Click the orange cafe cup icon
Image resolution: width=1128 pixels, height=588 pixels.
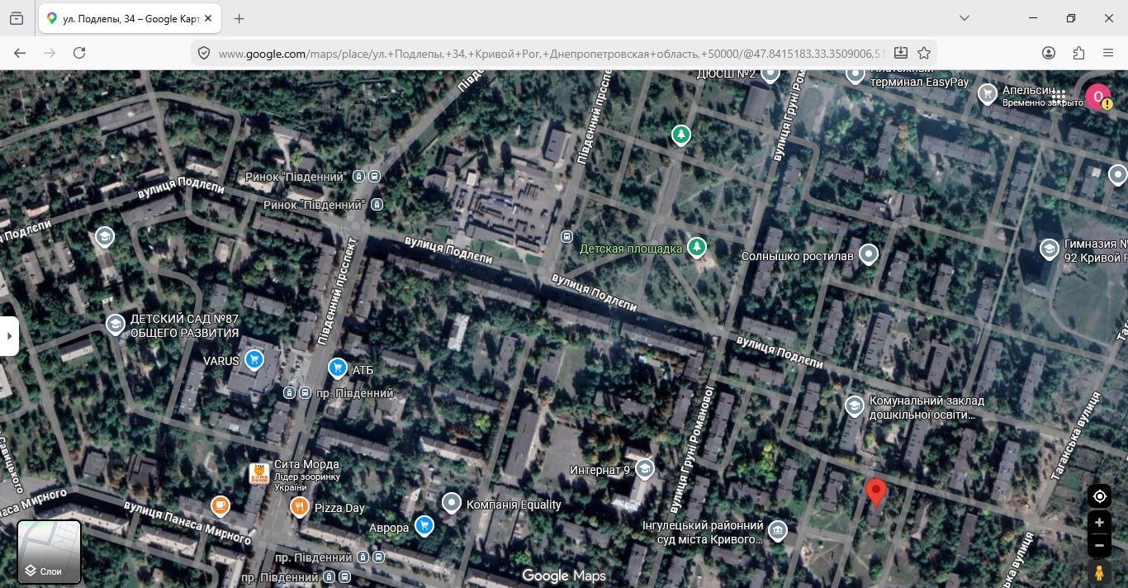(x=220, y=505)
